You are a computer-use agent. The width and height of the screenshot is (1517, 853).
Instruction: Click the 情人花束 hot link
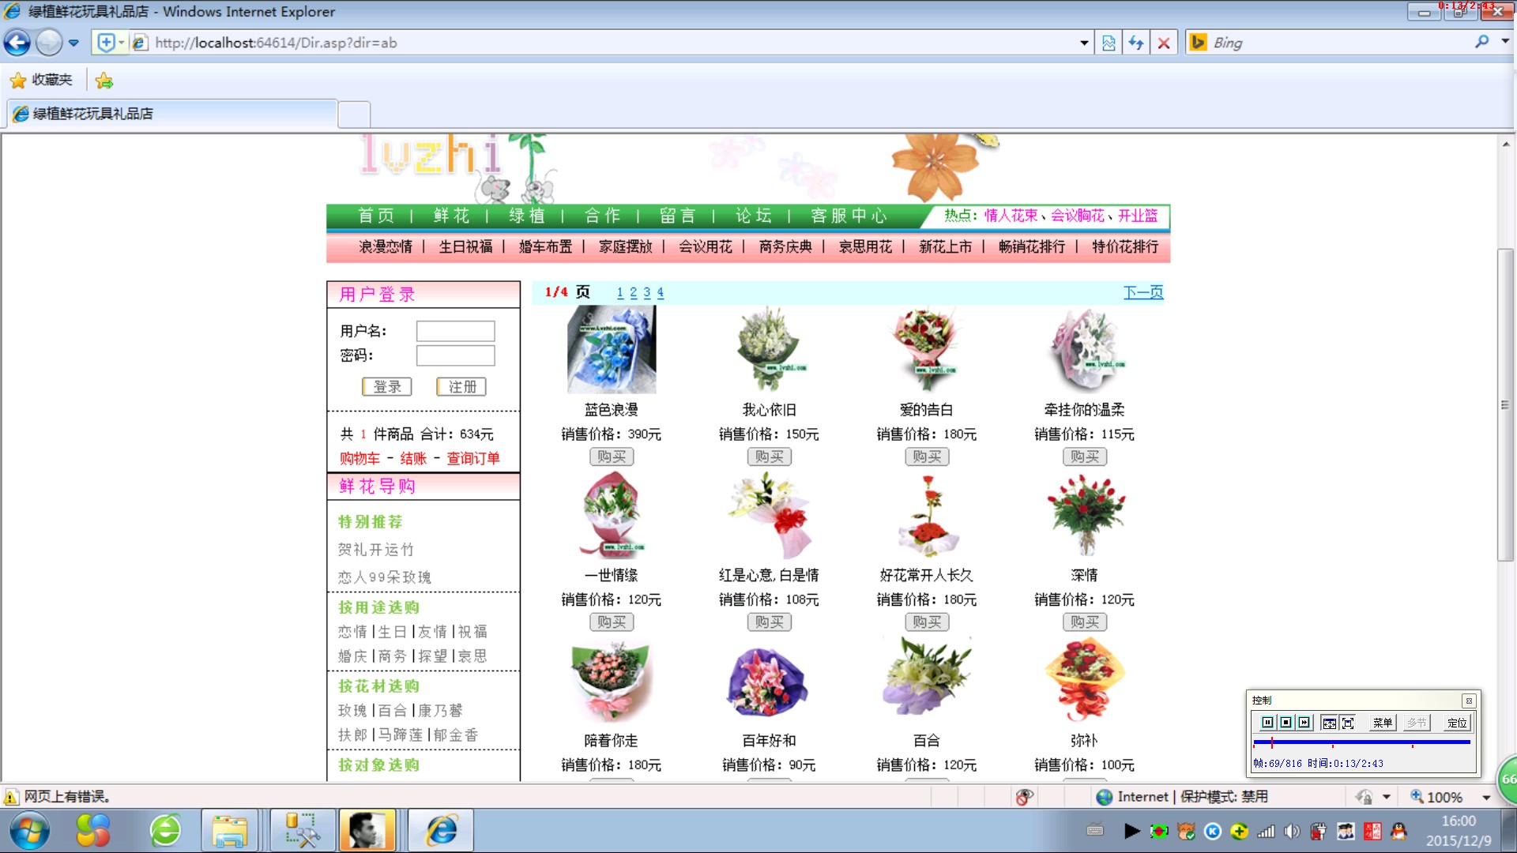point(1011,216)
